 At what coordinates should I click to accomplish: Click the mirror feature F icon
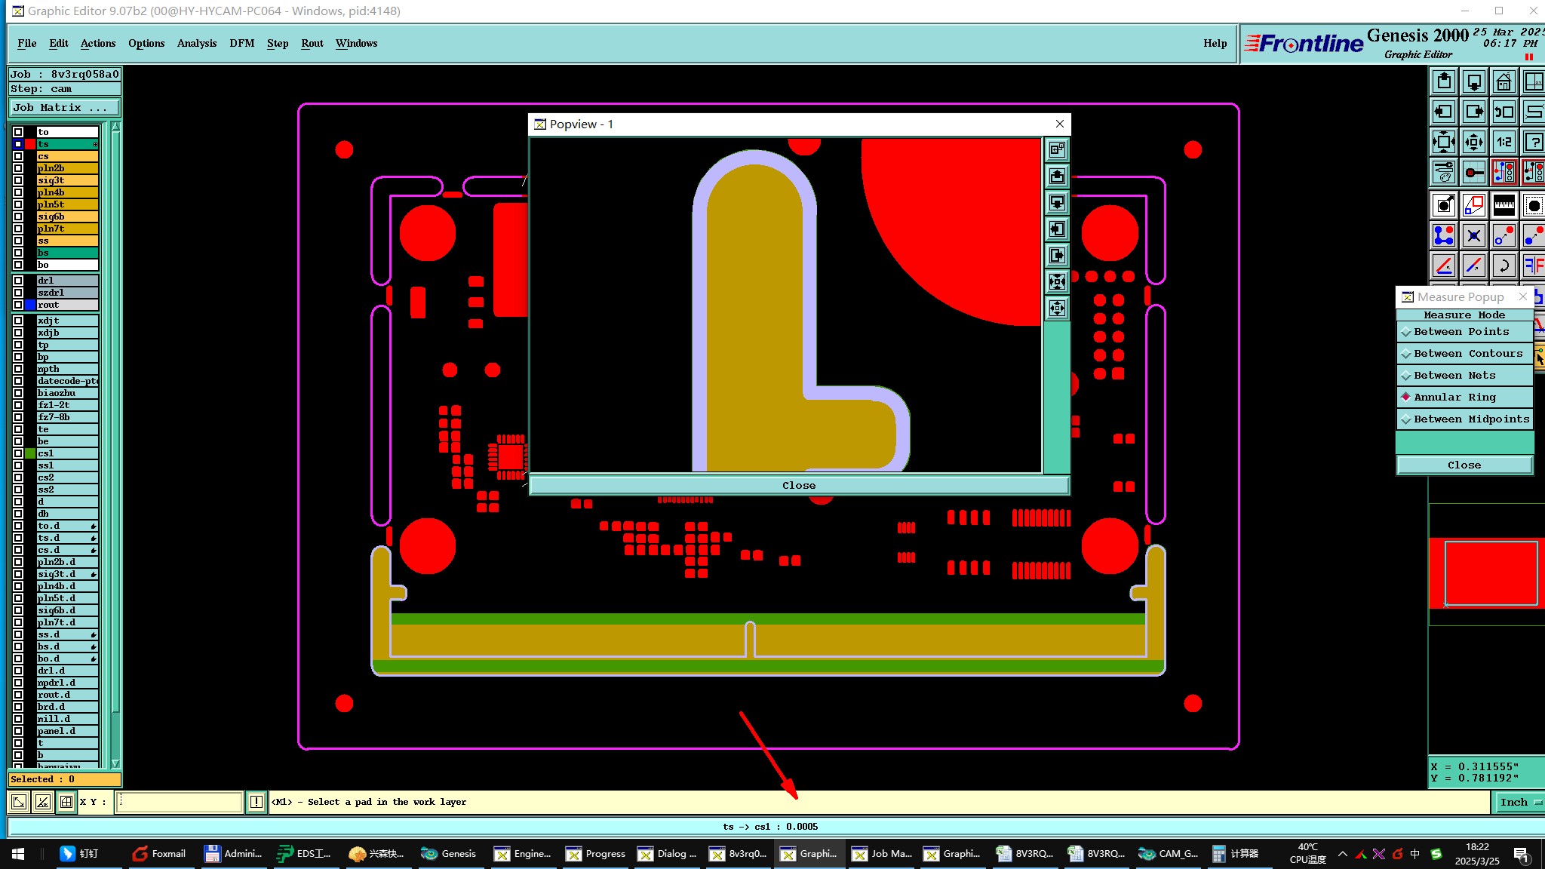coord(1534,266)
